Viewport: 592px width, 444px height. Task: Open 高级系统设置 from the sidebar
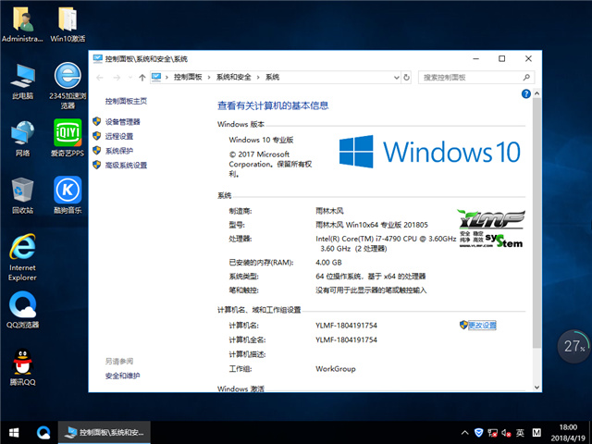[x=126, y=165]
